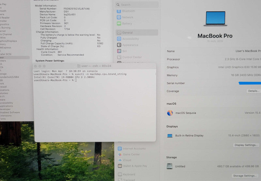Click the Terminal command prompt cursor

[76, 80]
